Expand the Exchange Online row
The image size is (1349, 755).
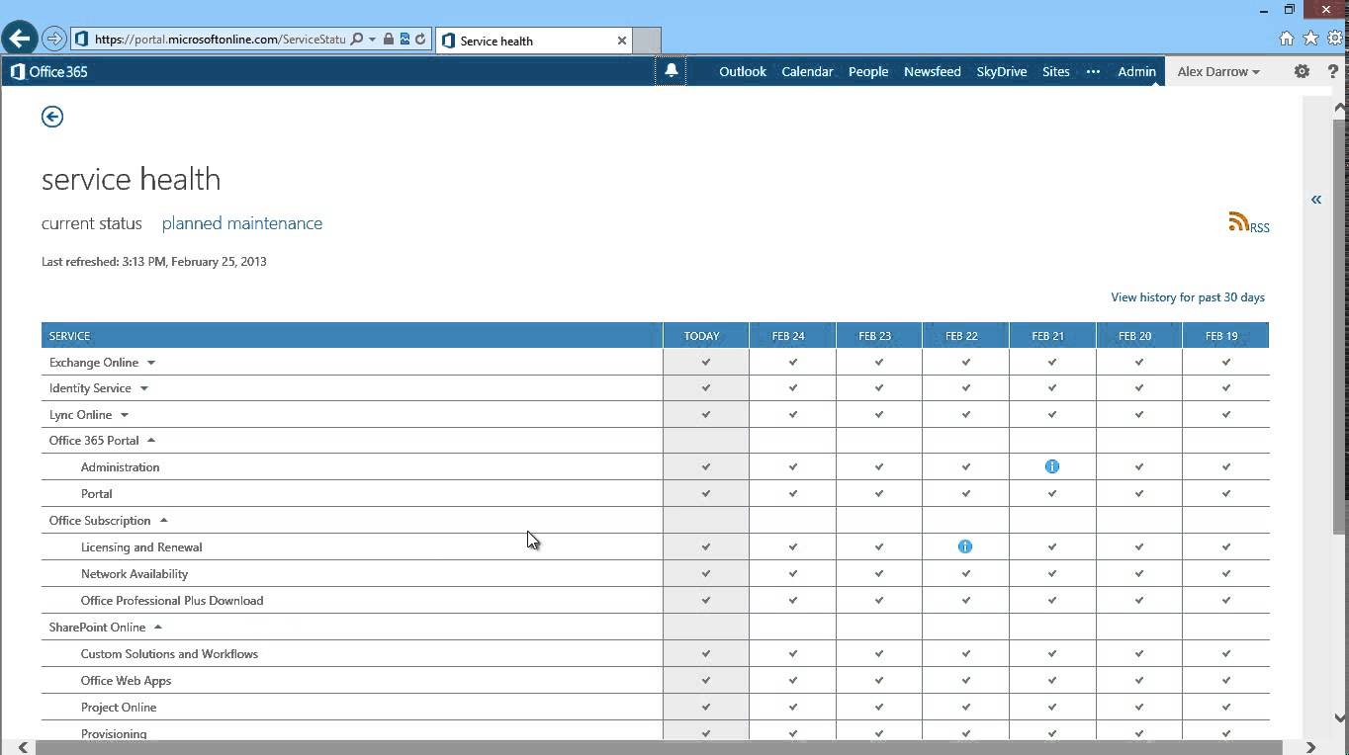151,363
